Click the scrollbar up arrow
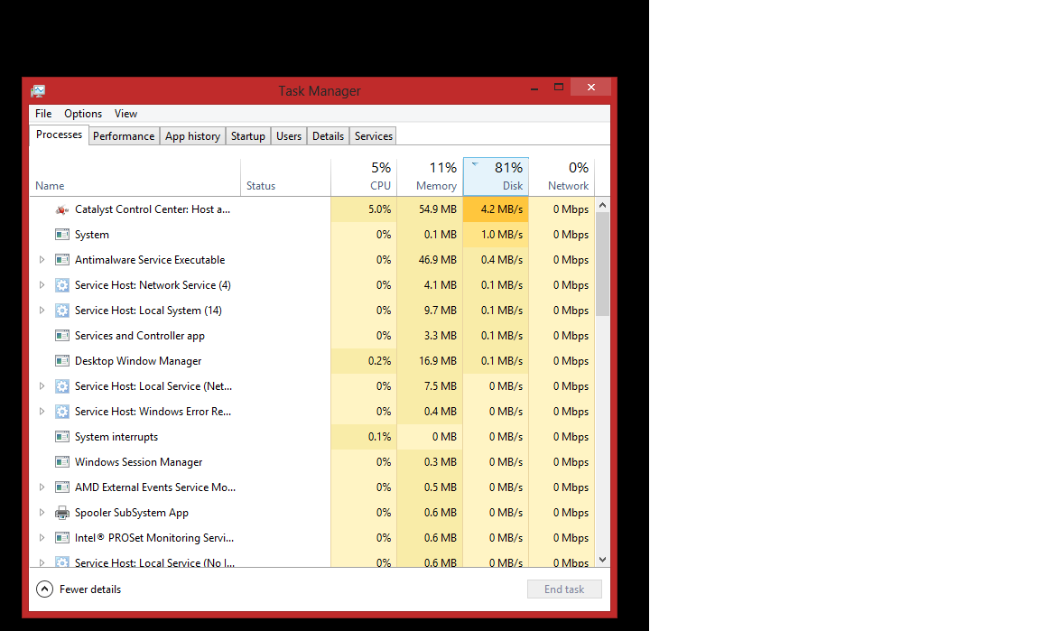Image resolution: width=1040 pixels, height=631 pixels. click(602, 206)
